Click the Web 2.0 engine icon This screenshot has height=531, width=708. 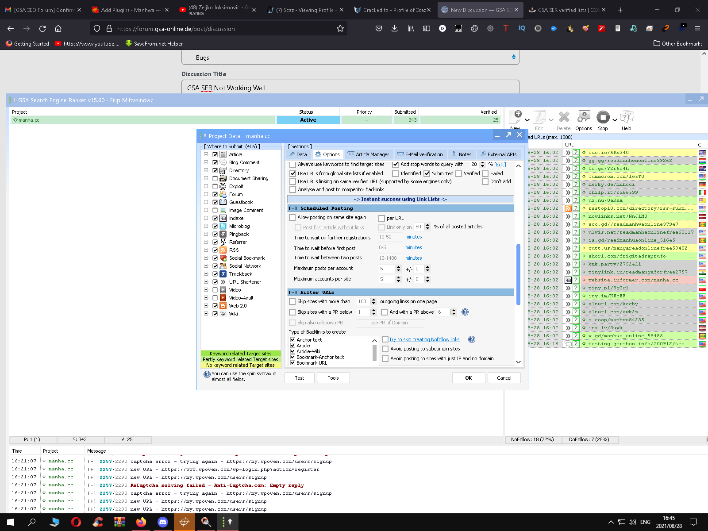pyautogui.click(x=223, y=306)
